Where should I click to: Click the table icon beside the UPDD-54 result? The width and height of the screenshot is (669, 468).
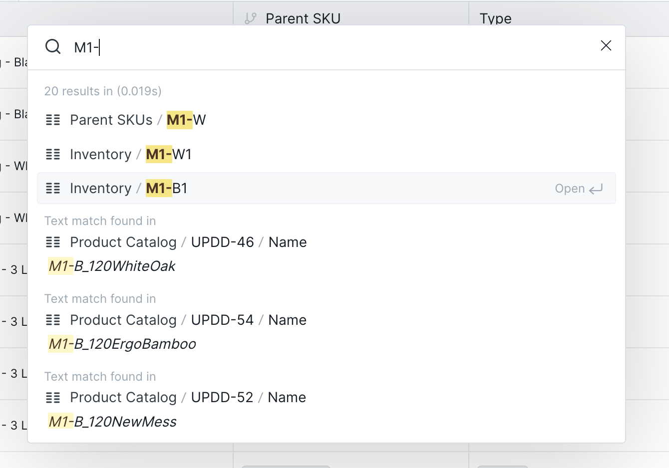53,320
